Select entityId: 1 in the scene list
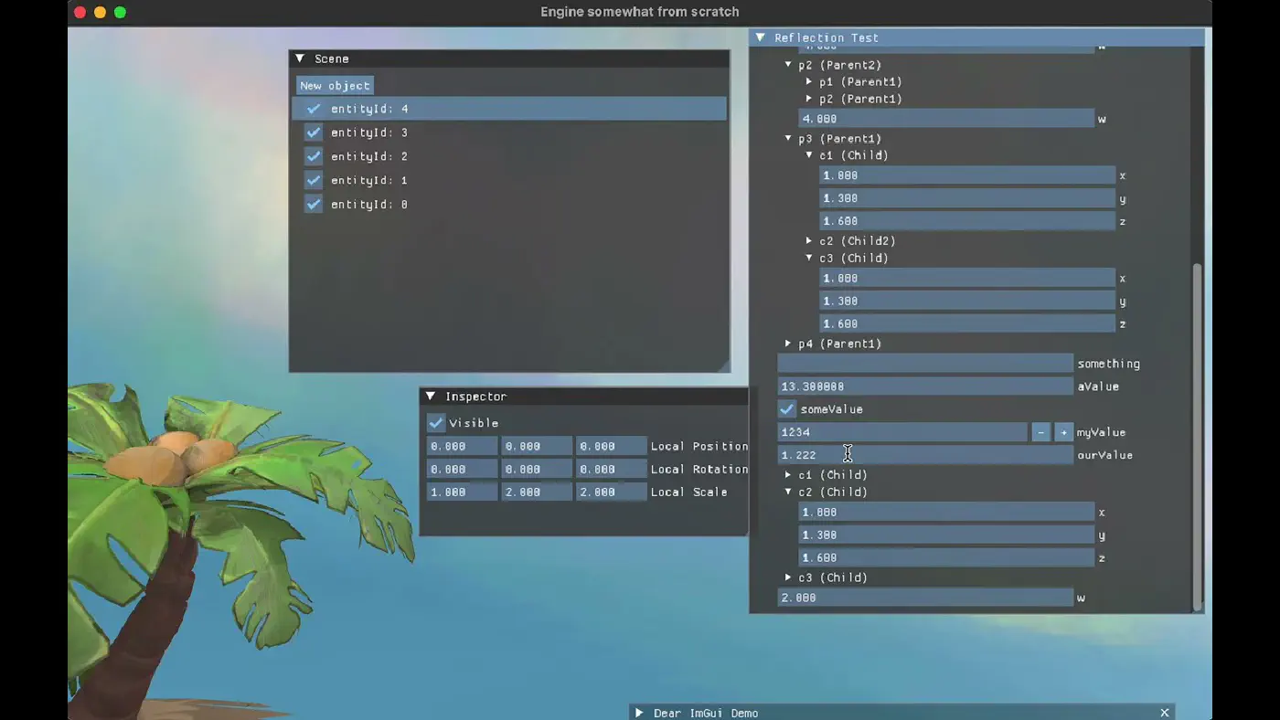Image resolution: width=1280 pixels, height=720 pixels. pos(369,181)
